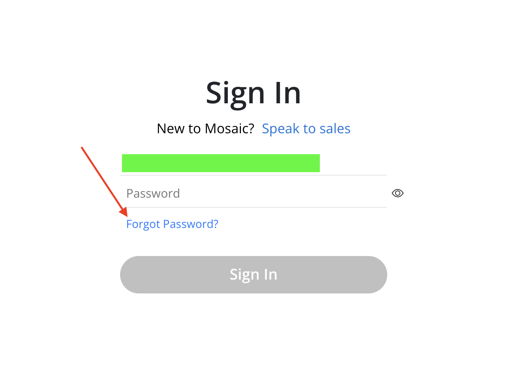
Task: Click the eye icon beside Password
Action: pyautogui.click(x=397, y=193)
